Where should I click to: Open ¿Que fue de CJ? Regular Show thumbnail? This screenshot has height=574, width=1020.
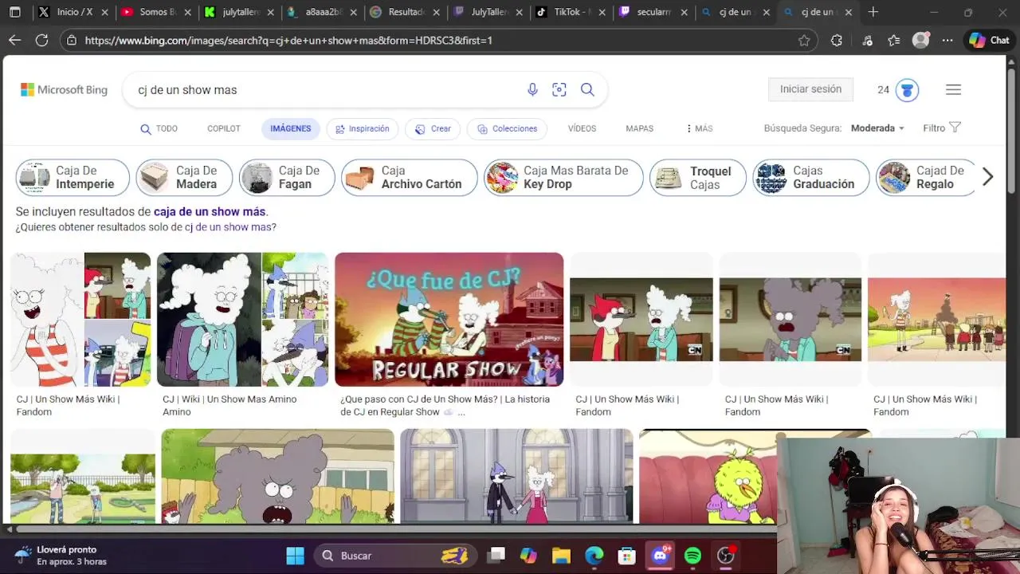click(449, 320)
